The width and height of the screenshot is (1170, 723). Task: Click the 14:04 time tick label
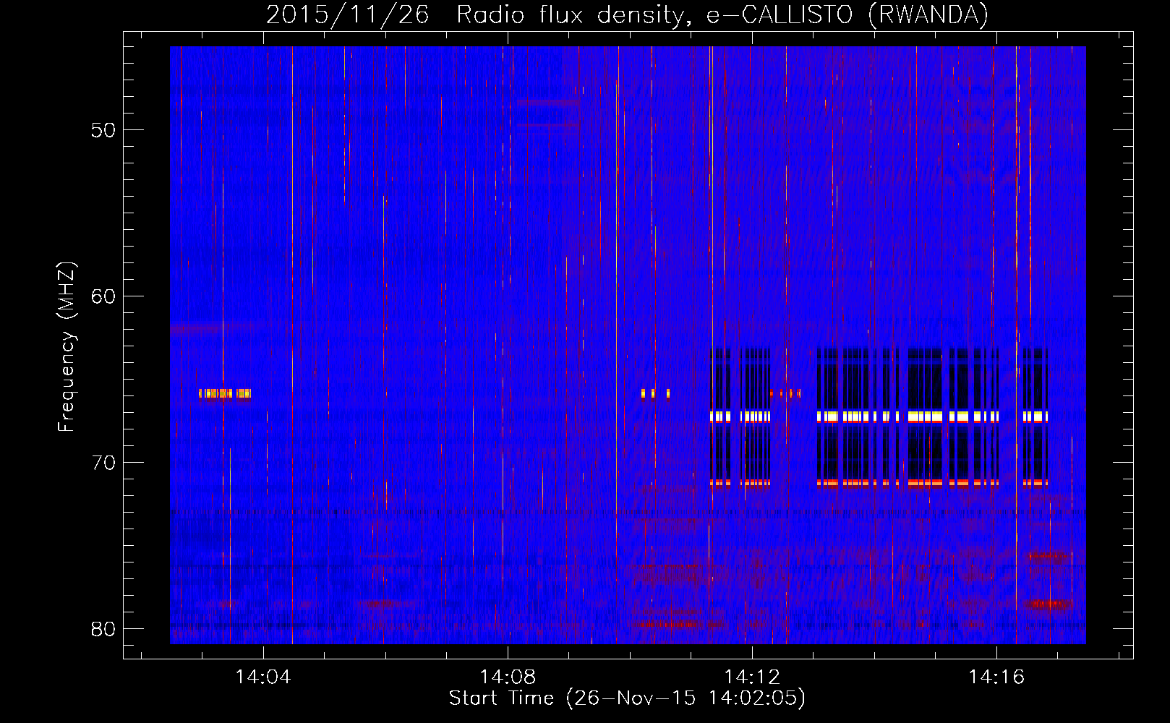click(263, 677)
